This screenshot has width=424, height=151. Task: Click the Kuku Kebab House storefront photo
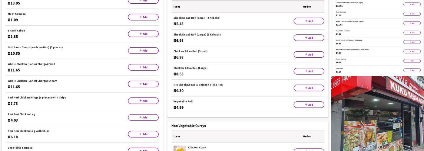[377, 114]
